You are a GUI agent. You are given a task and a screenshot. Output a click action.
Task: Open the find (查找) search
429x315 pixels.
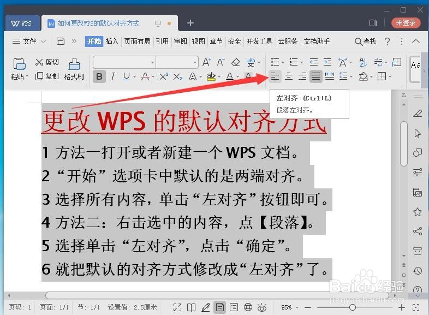click(366, 41)
